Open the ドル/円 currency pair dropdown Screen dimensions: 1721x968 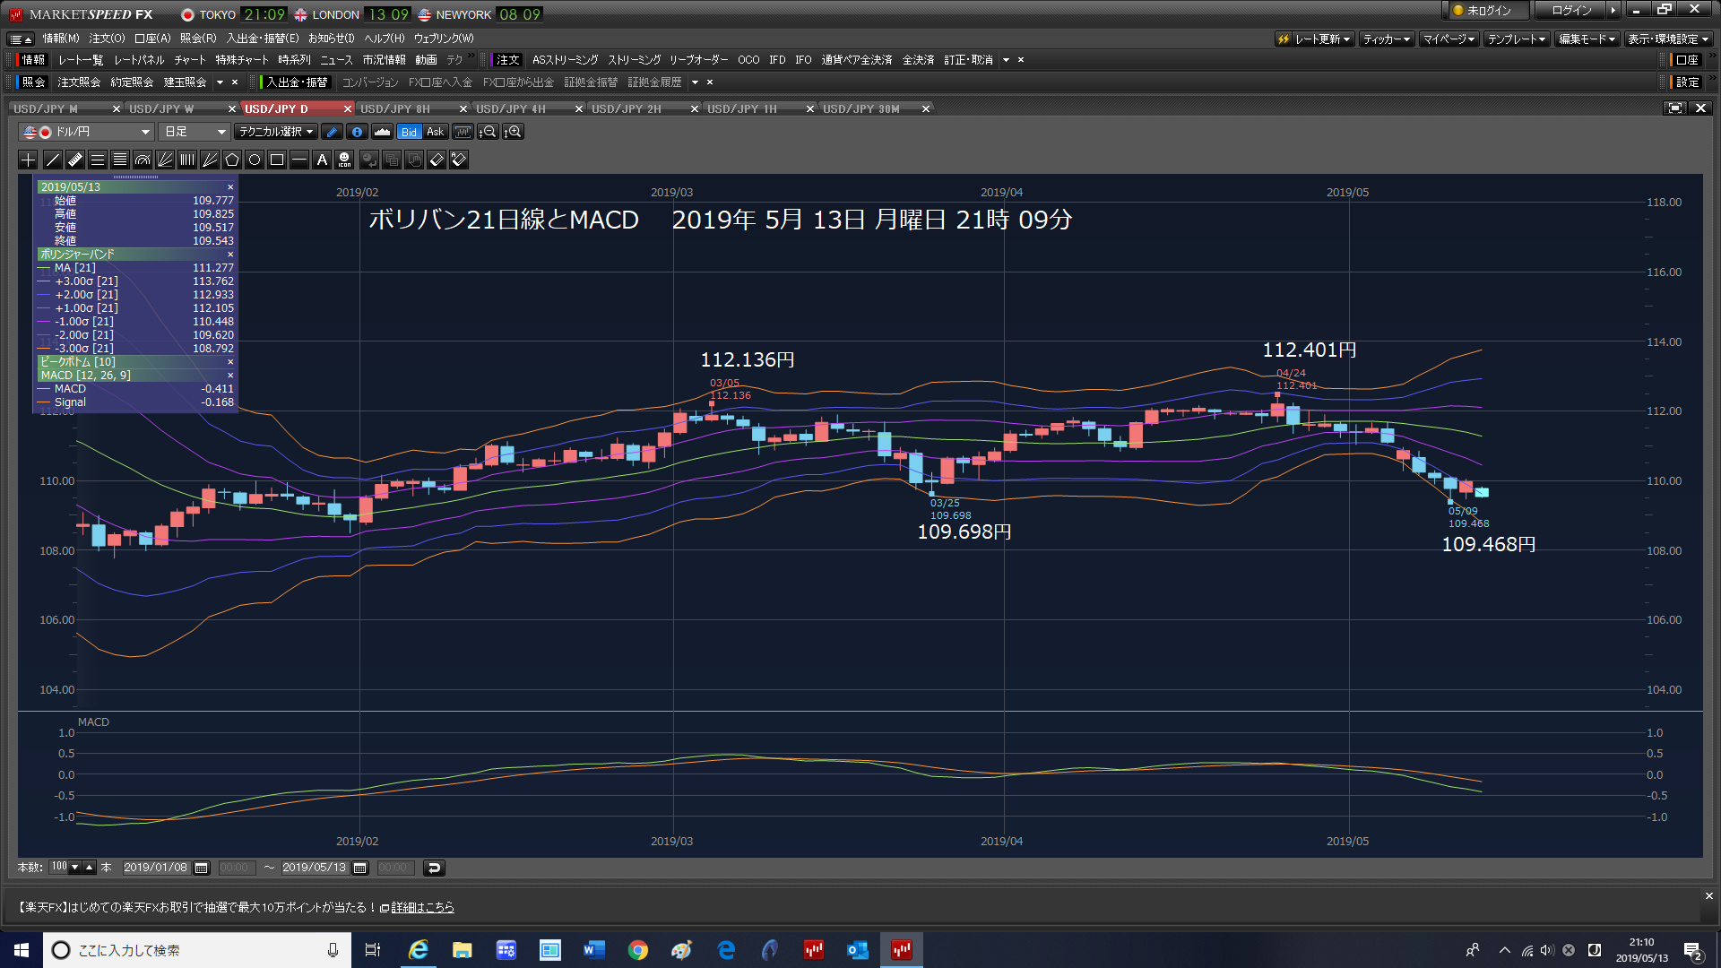[x=87, y=132]
